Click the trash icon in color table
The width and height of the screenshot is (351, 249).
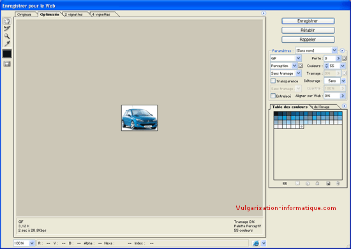pos(338,183)
